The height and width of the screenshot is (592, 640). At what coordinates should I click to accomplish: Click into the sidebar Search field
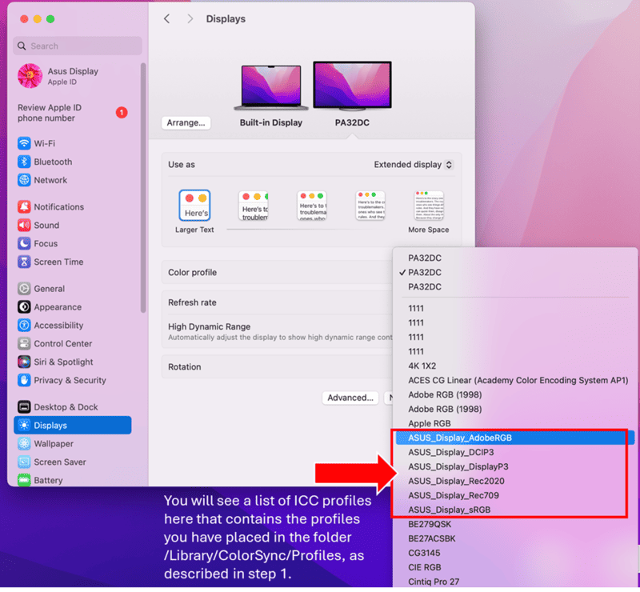(x=78, y=46)
